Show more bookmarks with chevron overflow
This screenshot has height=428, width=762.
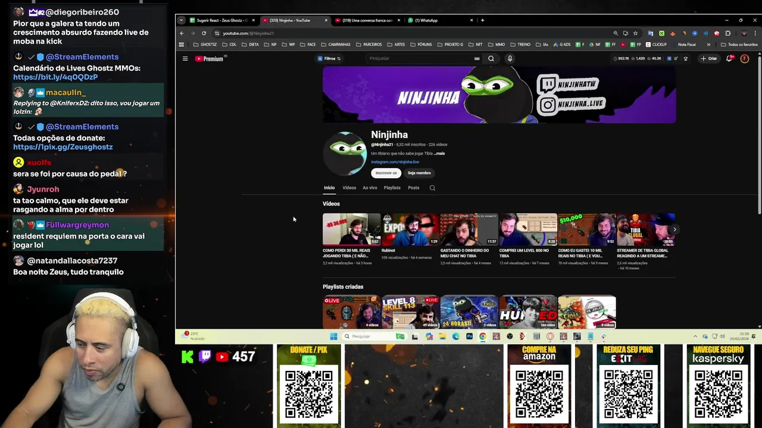(708, 45)
